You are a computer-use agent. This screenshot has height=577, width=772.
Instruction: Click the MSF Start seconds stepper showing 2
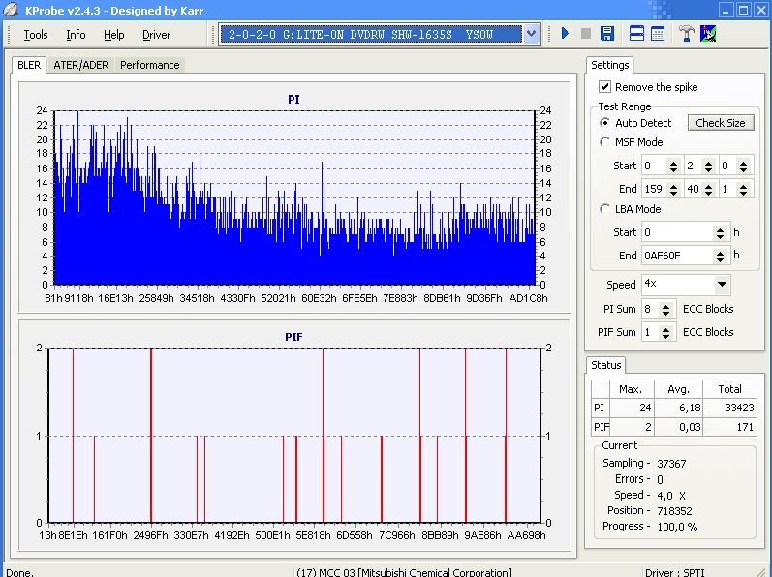tap(708, 166)
